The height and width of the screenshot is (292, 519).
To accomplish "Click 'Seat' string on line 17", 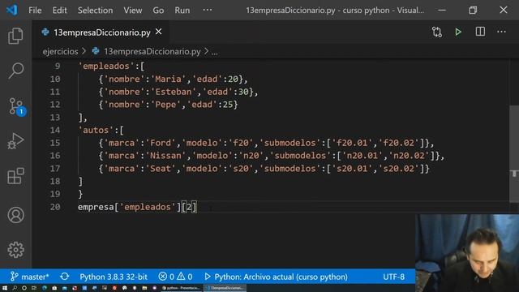I will point(161,169).
